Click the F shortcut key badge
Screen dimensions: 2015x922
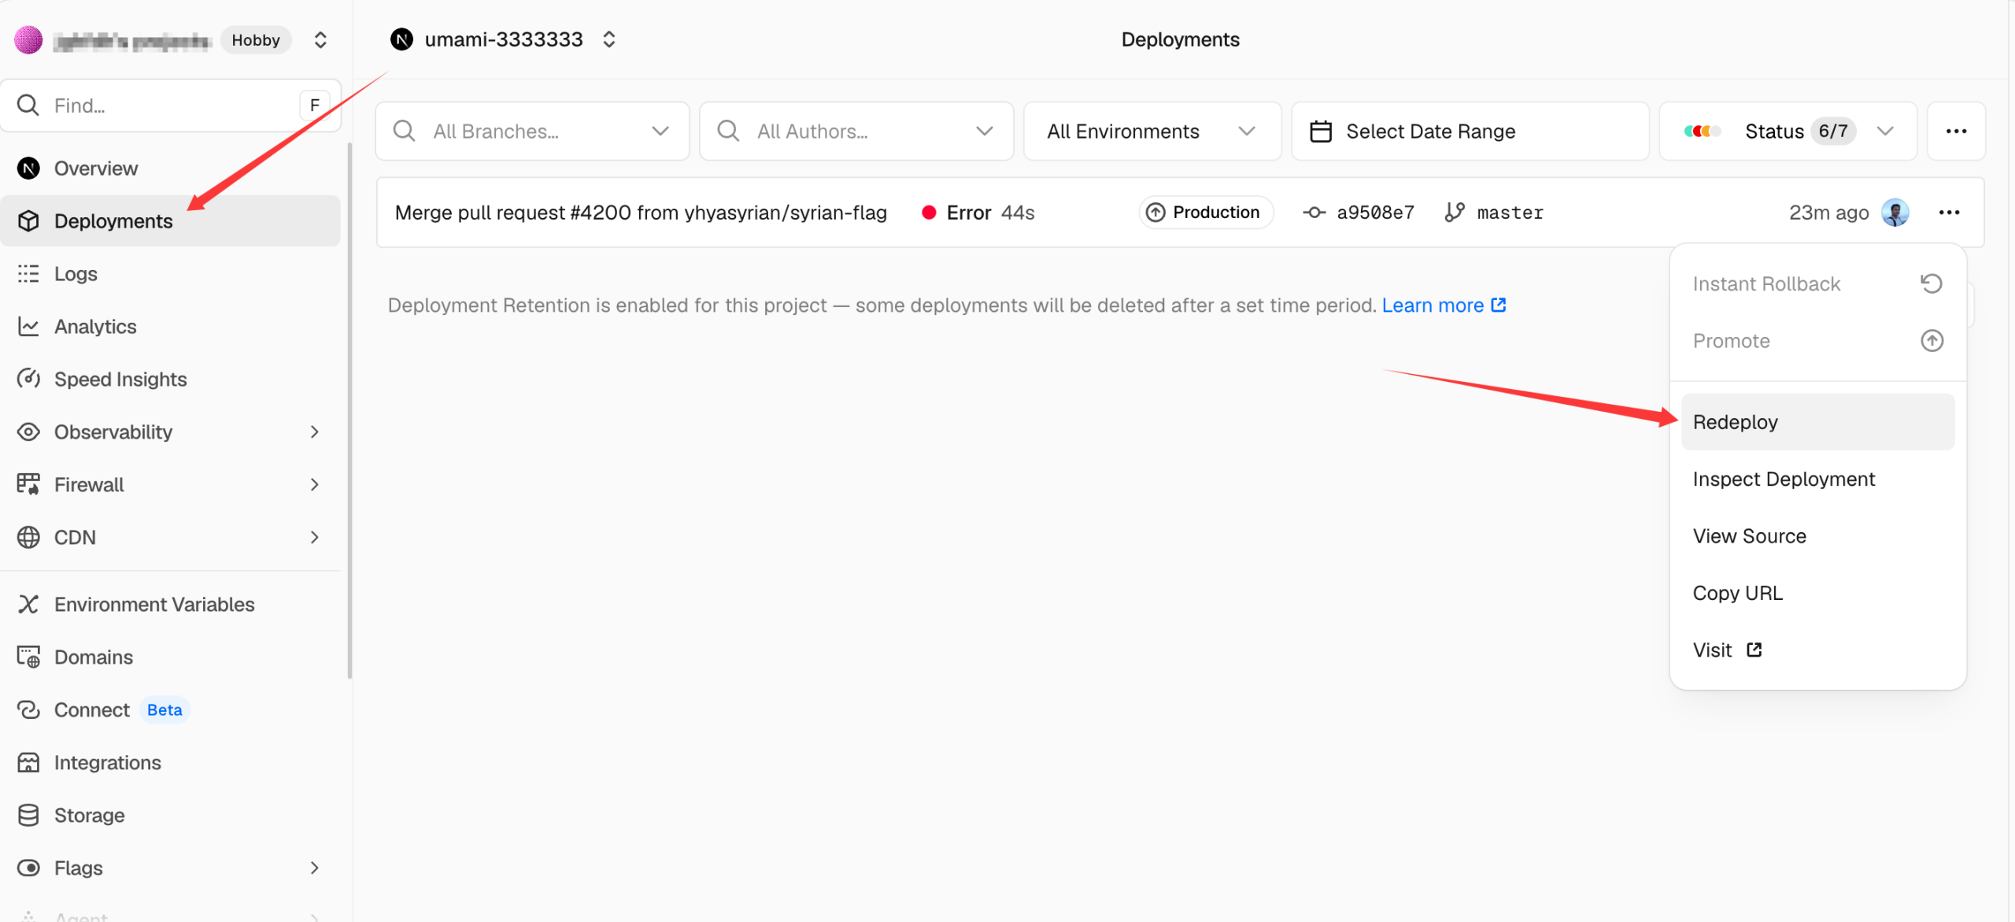click(x=314, y=106)
